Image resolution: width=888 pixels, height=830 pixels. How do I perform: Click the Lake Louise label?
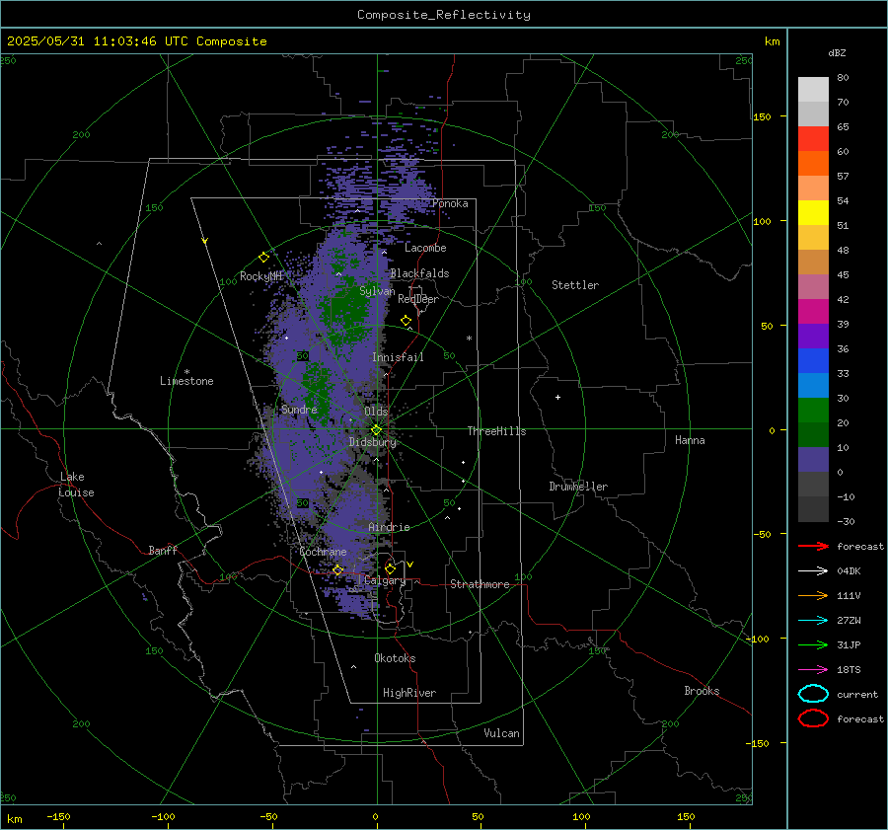click(x=76, y=485)
